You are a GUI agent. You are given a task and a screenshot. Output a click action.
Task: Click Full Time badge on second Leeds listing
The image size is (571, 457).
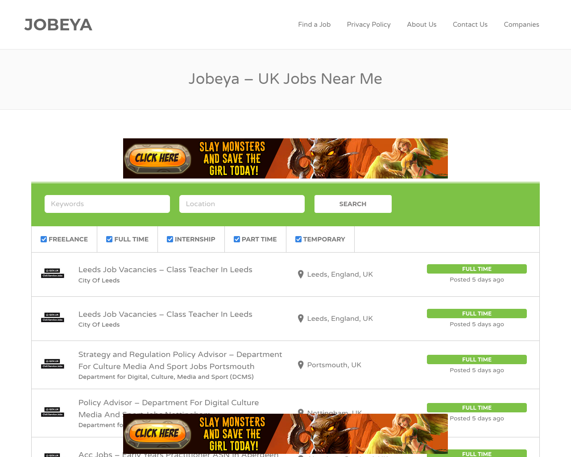(477, 314)
